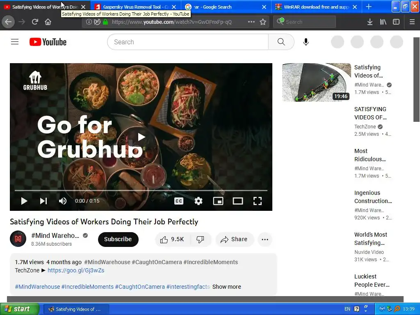Viewport: 420px width, 315px height.
Task: Open World's Most Satisfying Nuvide Video
Action: pyautogui.click(x=370, y=239)
